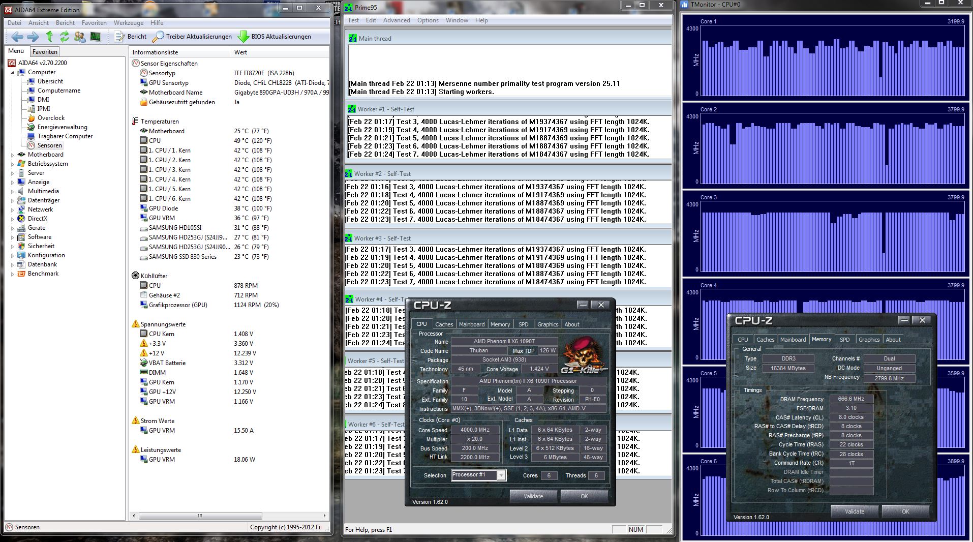Screen dimensions: 973x542
Task: Expand the Datenträger tree node
Action: (x=13, y=200)
